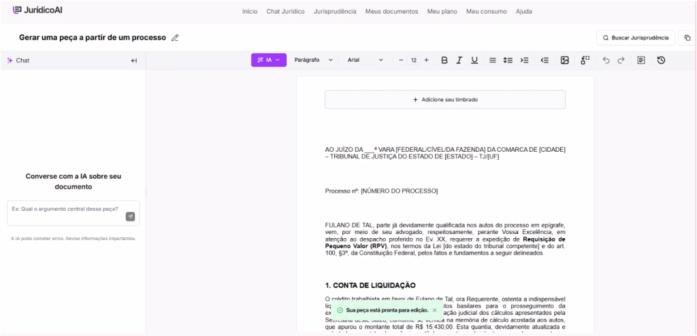Click the title 'Gerar uma peça a partir de um processo'
697x336 pixels.
(93, 38)
